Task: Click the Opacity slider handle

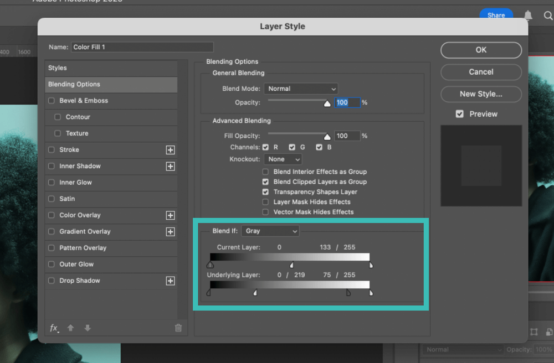Action: (x=327, y=103)
